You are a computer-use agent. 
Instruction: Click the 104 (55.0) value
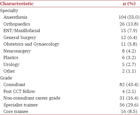click(x=129, y=17)
